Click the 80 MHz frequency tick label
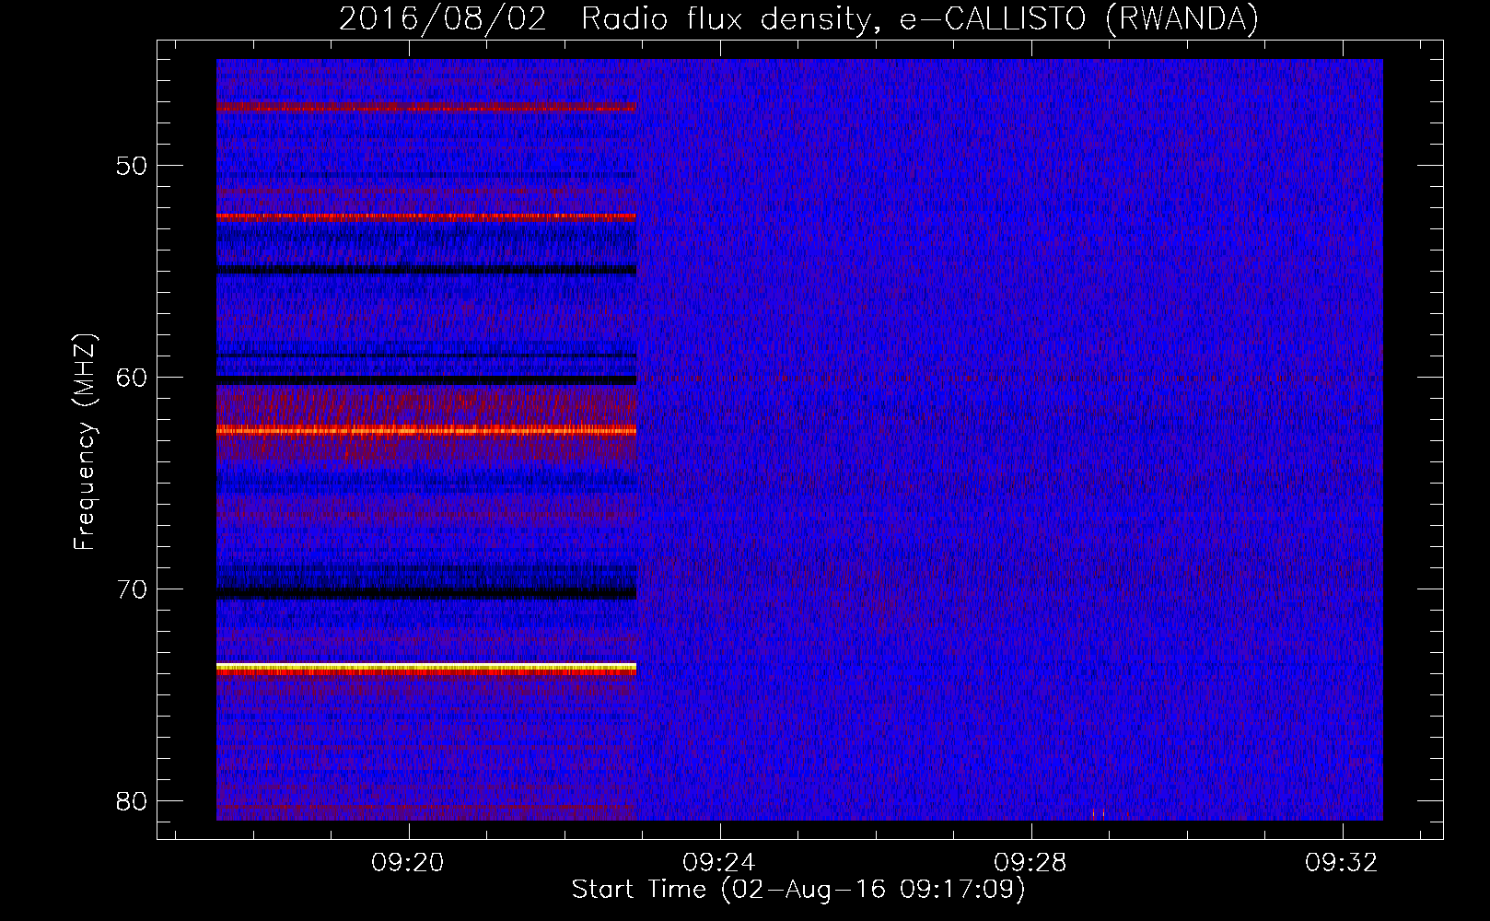Viewport: 1490px width, 921px height. point(132,801)
